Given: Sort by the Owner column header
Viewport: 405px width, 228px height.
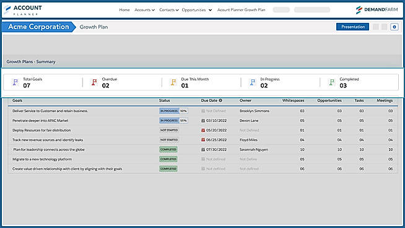Looking at the screenshot, I should tap(245, 100).
